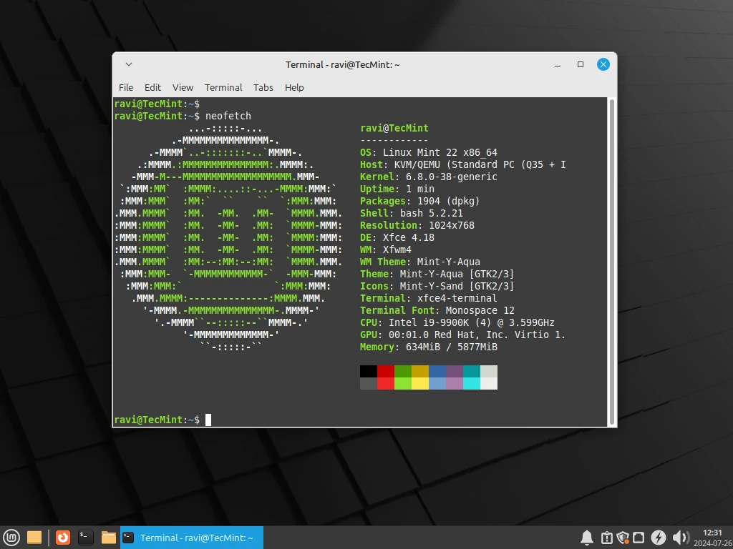Open the terminal launcher icon in the taskbar
The width and height of the screenshot is (733, 549).
coord(86,537)
